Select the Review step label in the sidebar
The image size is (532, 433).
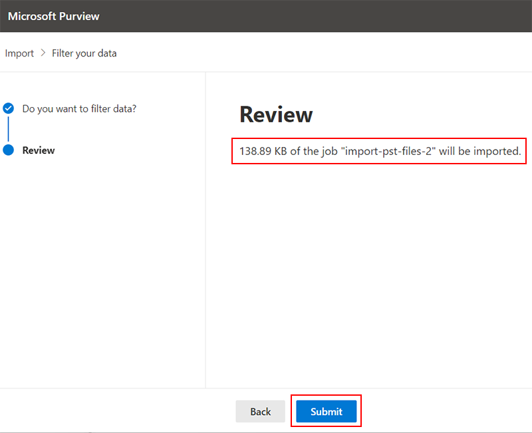(39, 150)
